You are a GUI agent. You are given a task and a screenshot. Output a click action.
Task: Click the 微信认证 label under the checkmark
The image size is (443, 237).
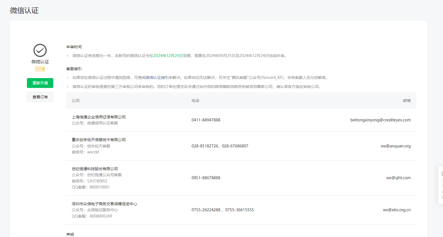pyautogui.click(x=40, y=62)
